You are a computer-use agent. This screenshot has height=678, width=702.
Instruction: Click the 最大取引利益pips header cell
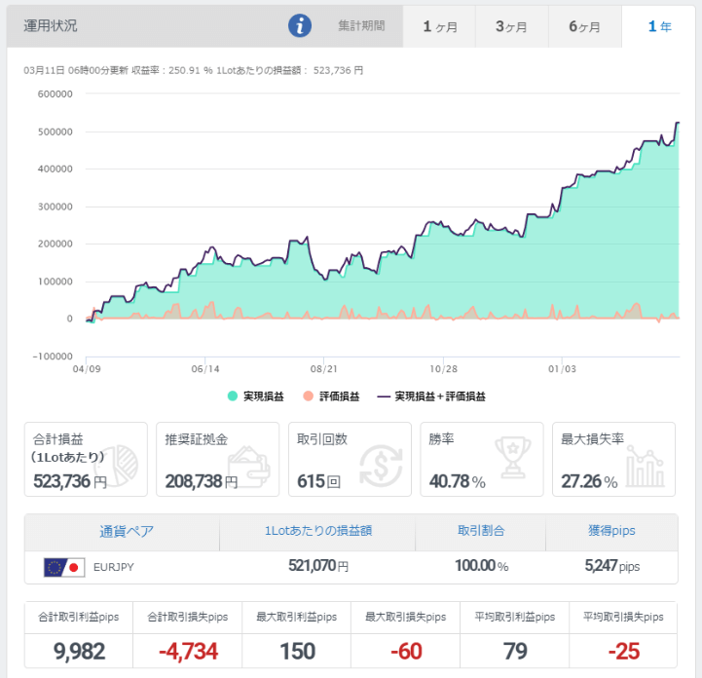[x=296, y=618]
